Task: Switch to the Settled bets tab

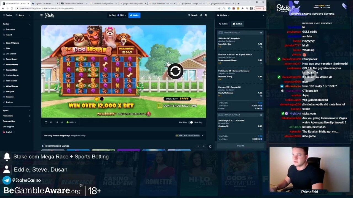Action: [237, 24]
